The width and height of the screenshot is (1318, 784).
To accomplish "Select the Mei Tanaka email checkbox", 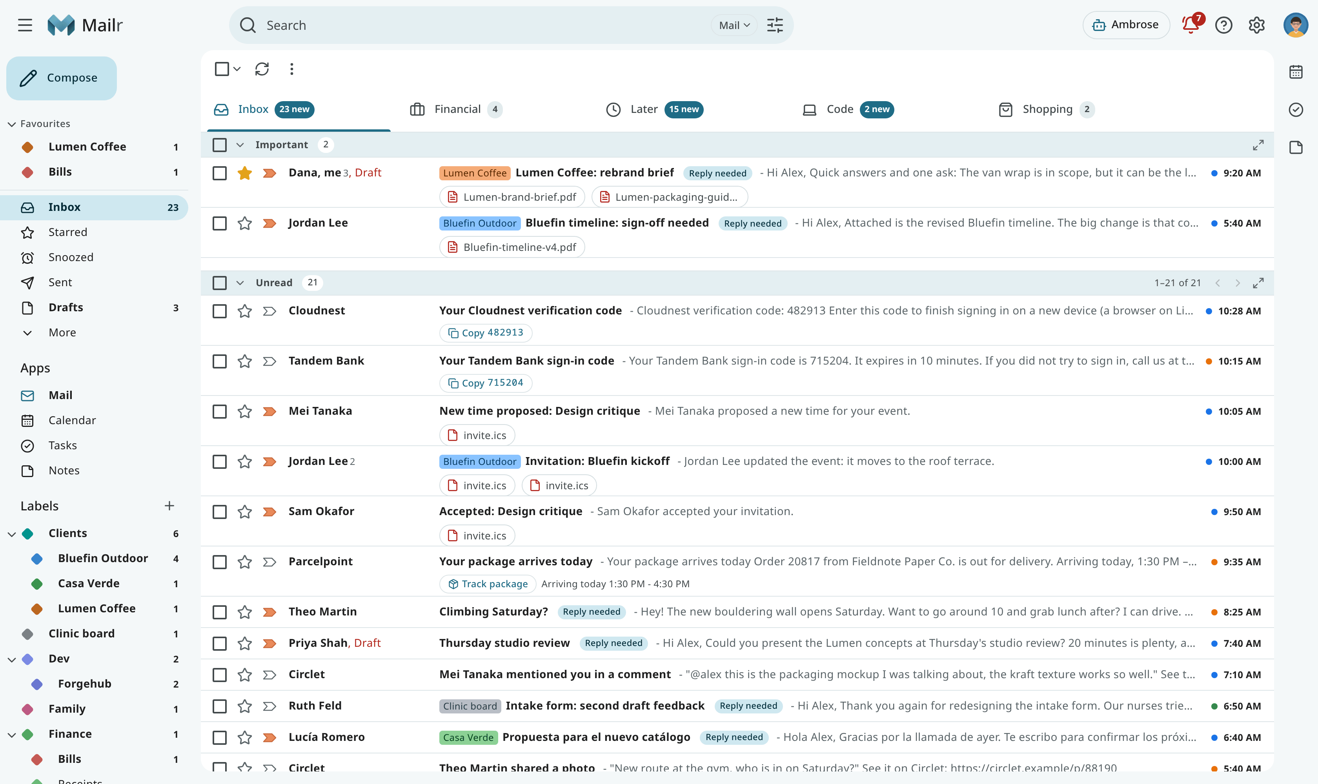I will [219, 411].
